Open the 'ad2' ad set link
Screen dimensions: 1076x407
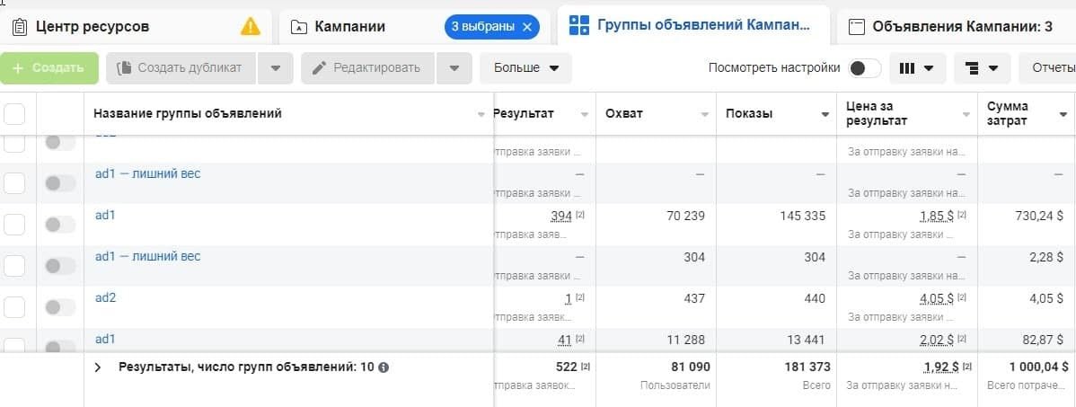(x=106, y=298)
